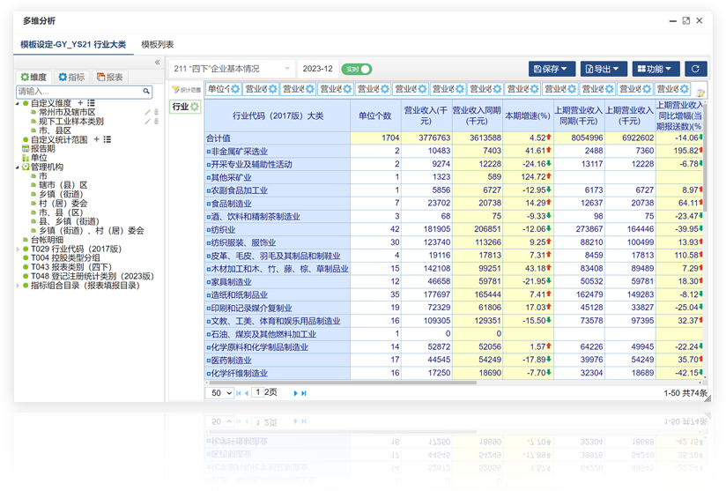Click the search icon in filter box
The image size is (726, 491).
pos(146,92)
